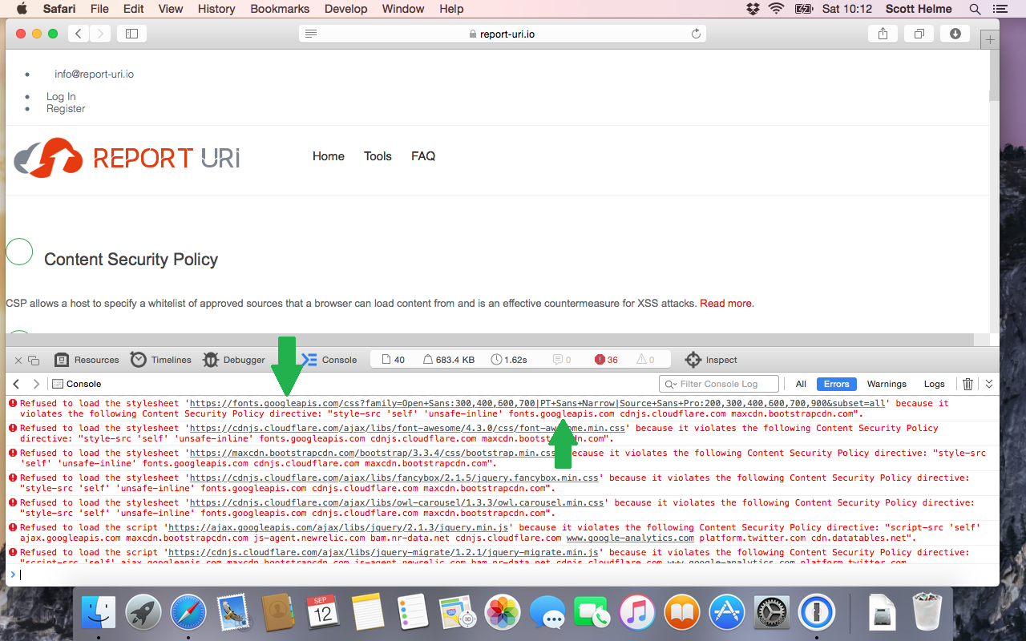Open the Share menu in Safari toolbar

click(x=883, y=34)
